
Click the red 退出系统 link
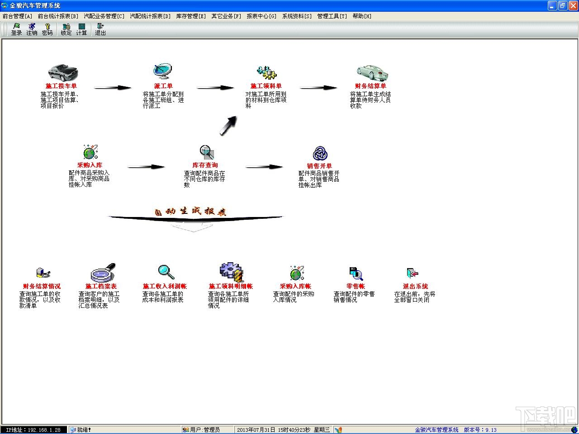pyautogui.click(x=415, y=286)
